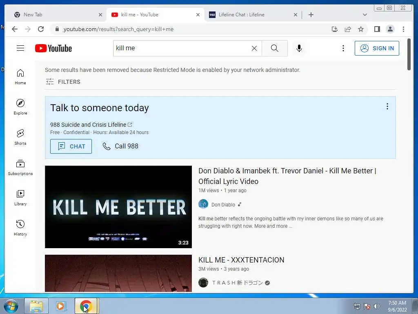
Task: Open Don Diablo channel name link
Action: tap(223, 204)
